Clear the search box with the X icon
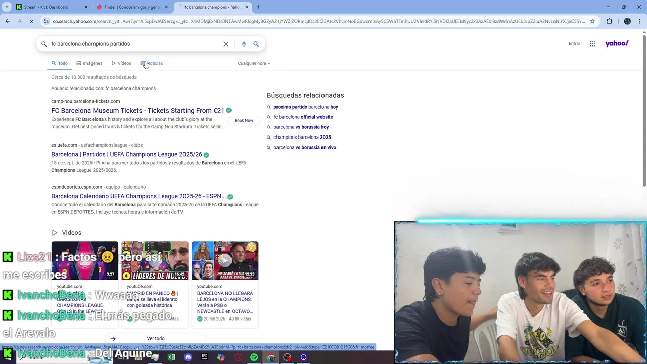647x364 pixels. [x=226, y=44]
